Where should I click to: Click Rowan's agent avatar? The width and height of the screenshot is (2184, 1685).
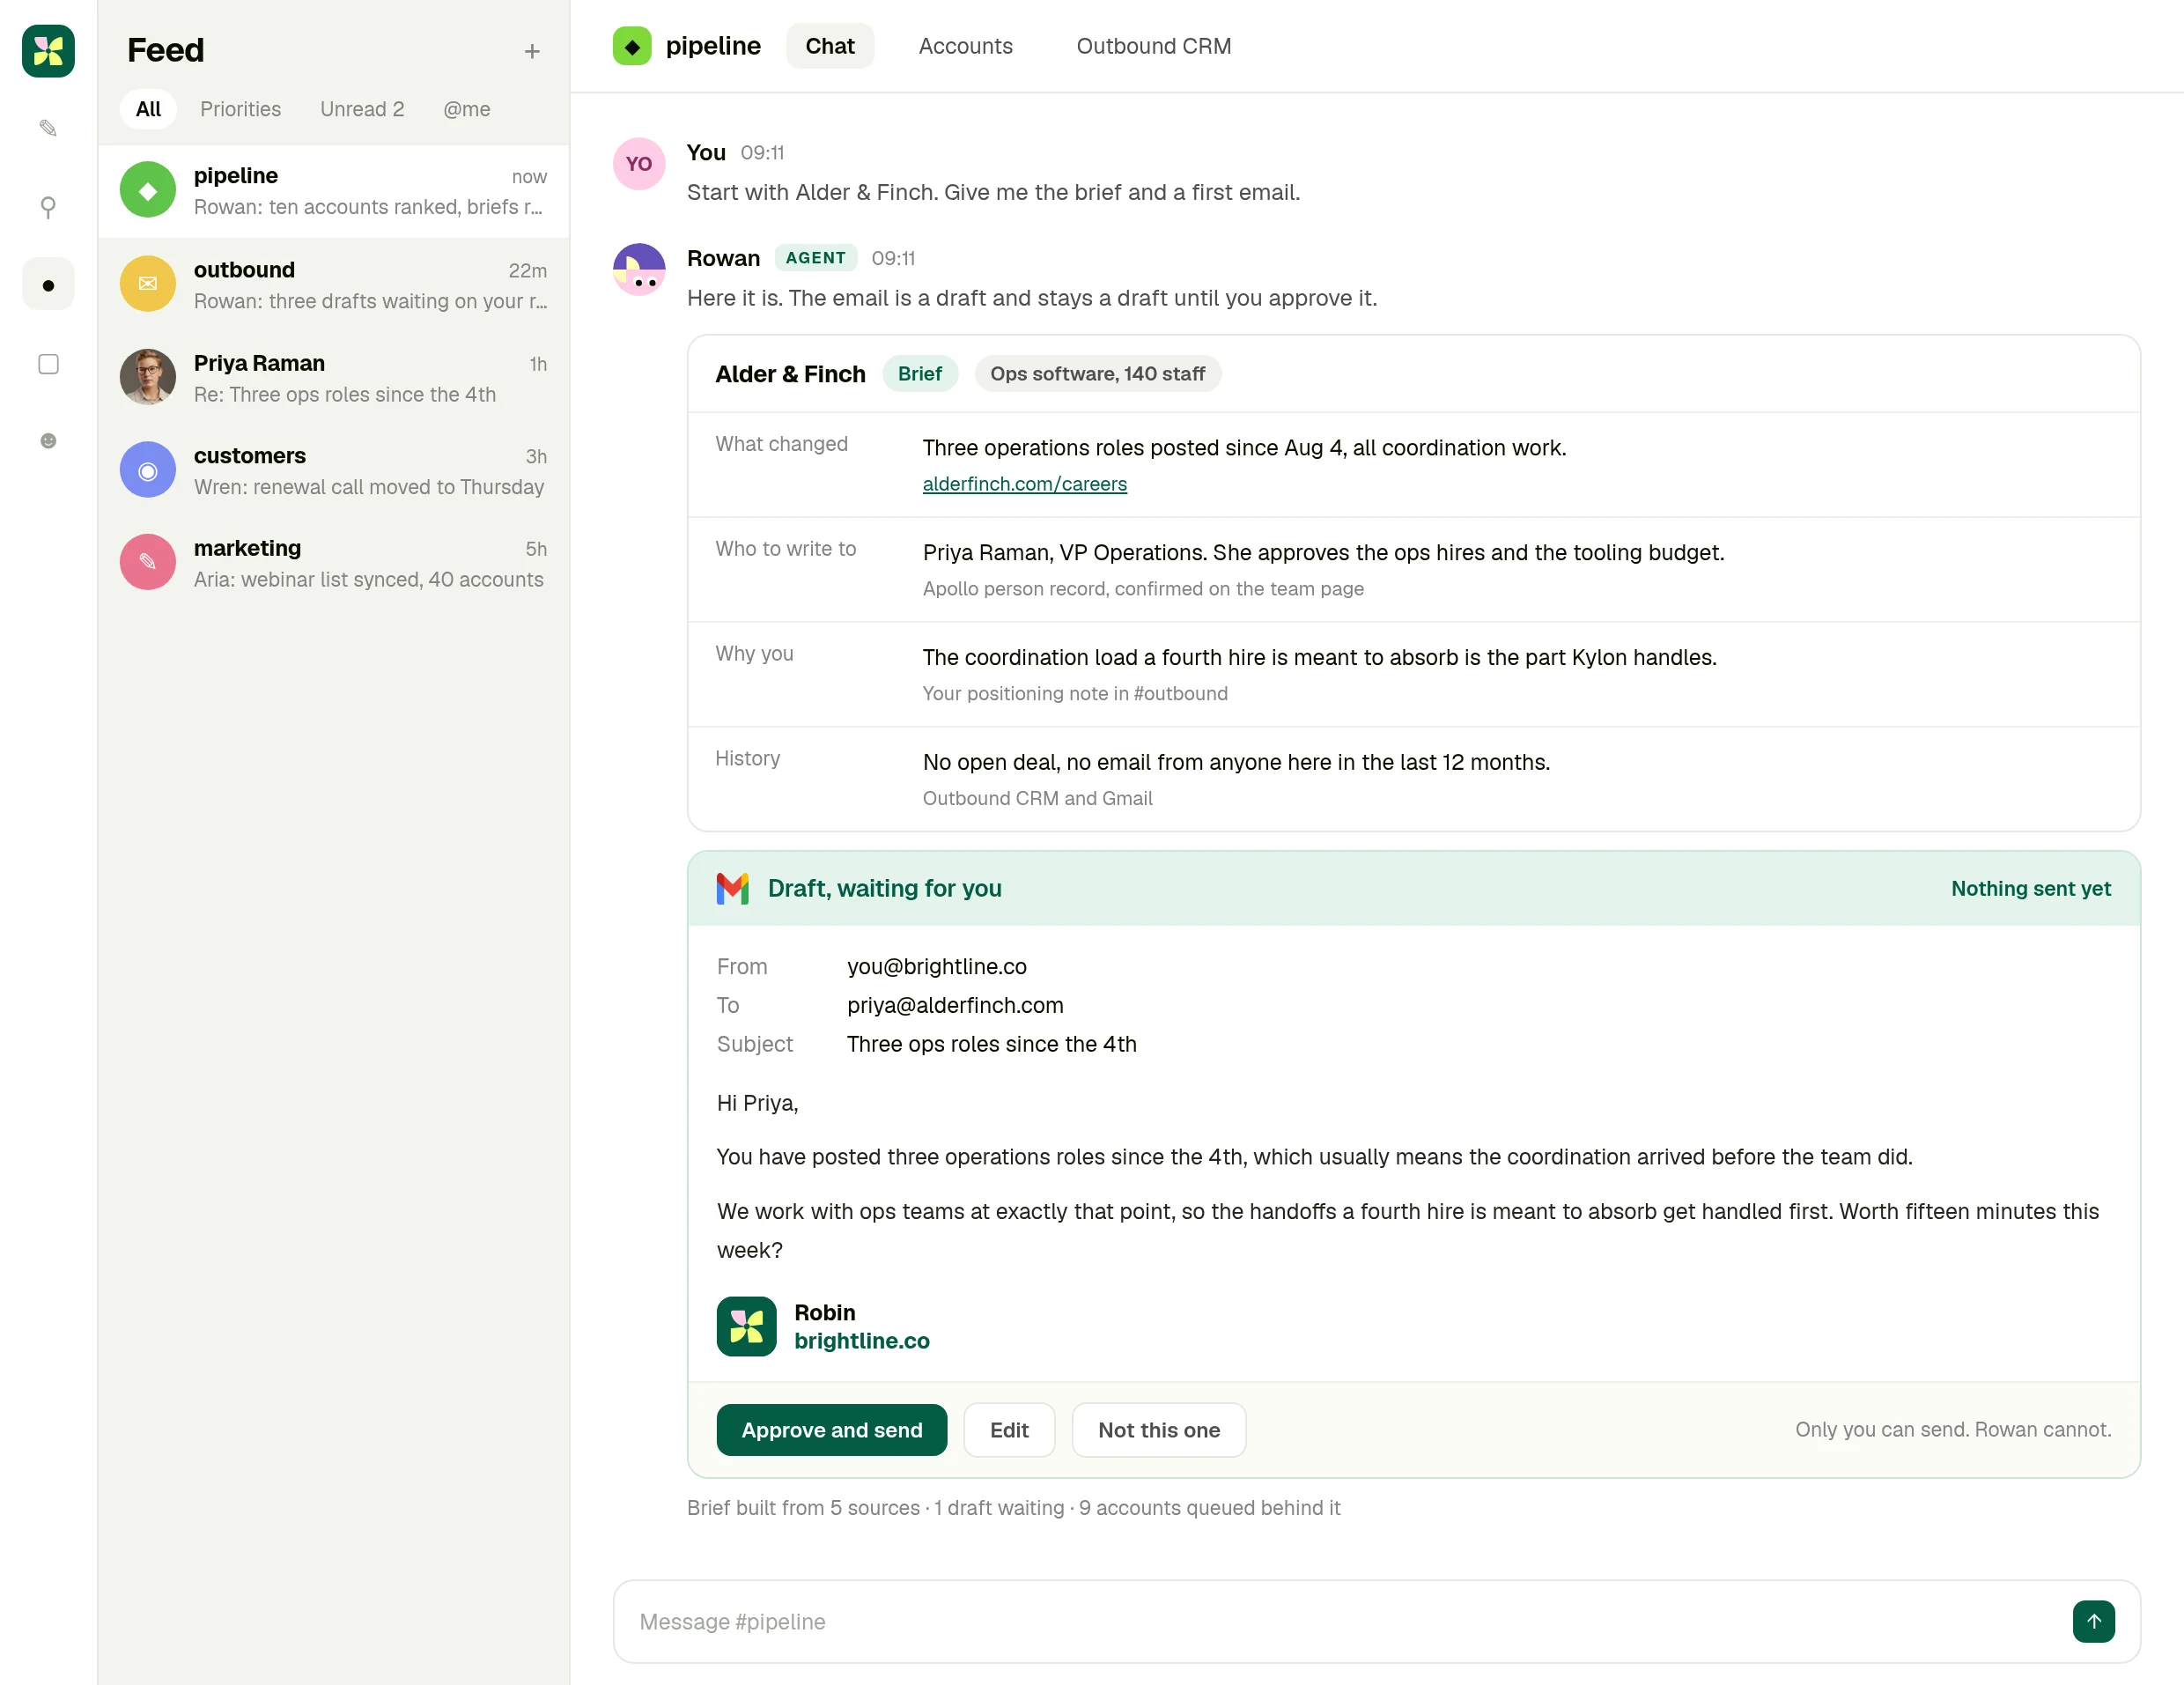639,270
